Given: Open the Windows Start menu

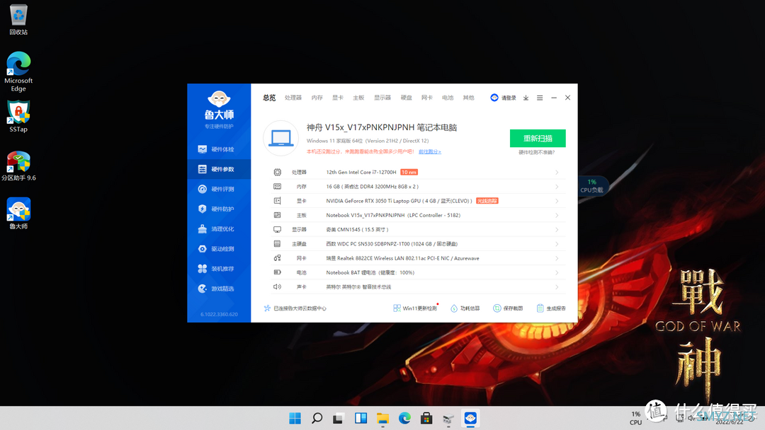Looking at the screenshot, I should [x=295, y=418].
